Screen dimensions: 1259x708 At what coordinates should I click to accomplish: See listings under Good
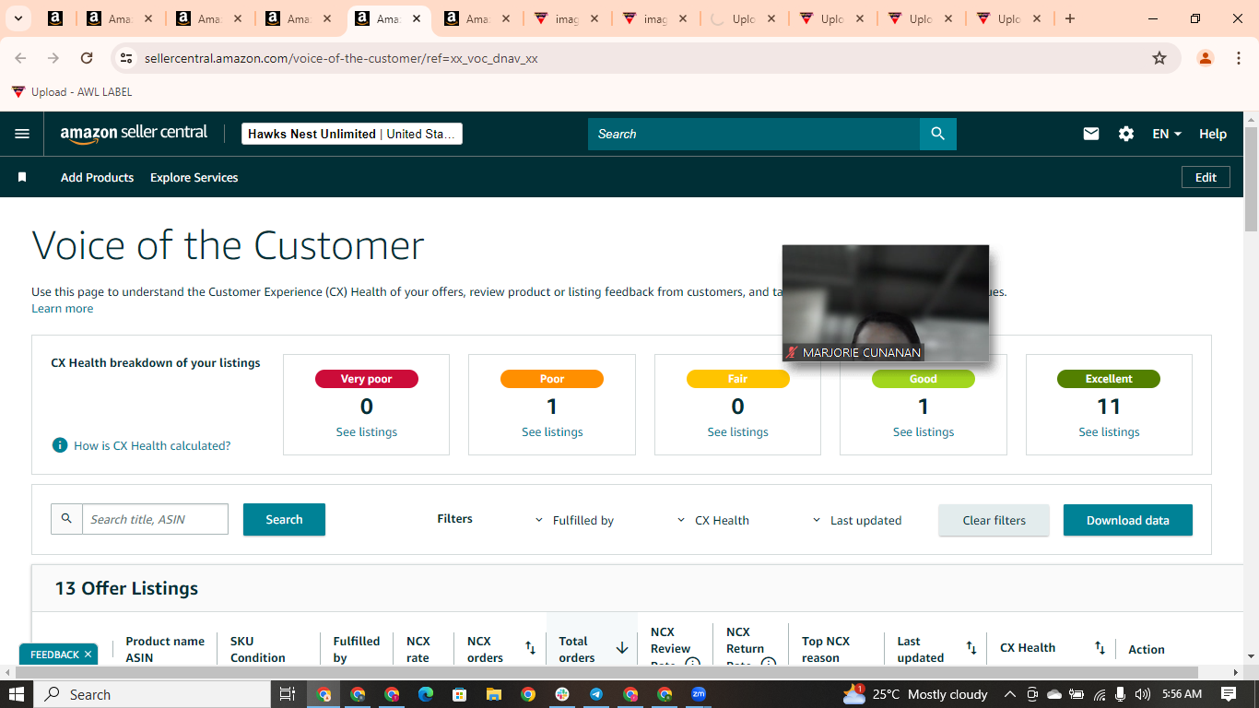(924, 431)
